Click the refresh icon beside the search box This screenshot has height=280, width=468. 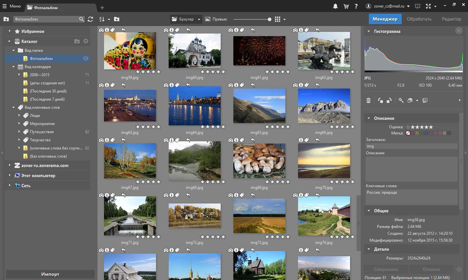pos(90,19)
